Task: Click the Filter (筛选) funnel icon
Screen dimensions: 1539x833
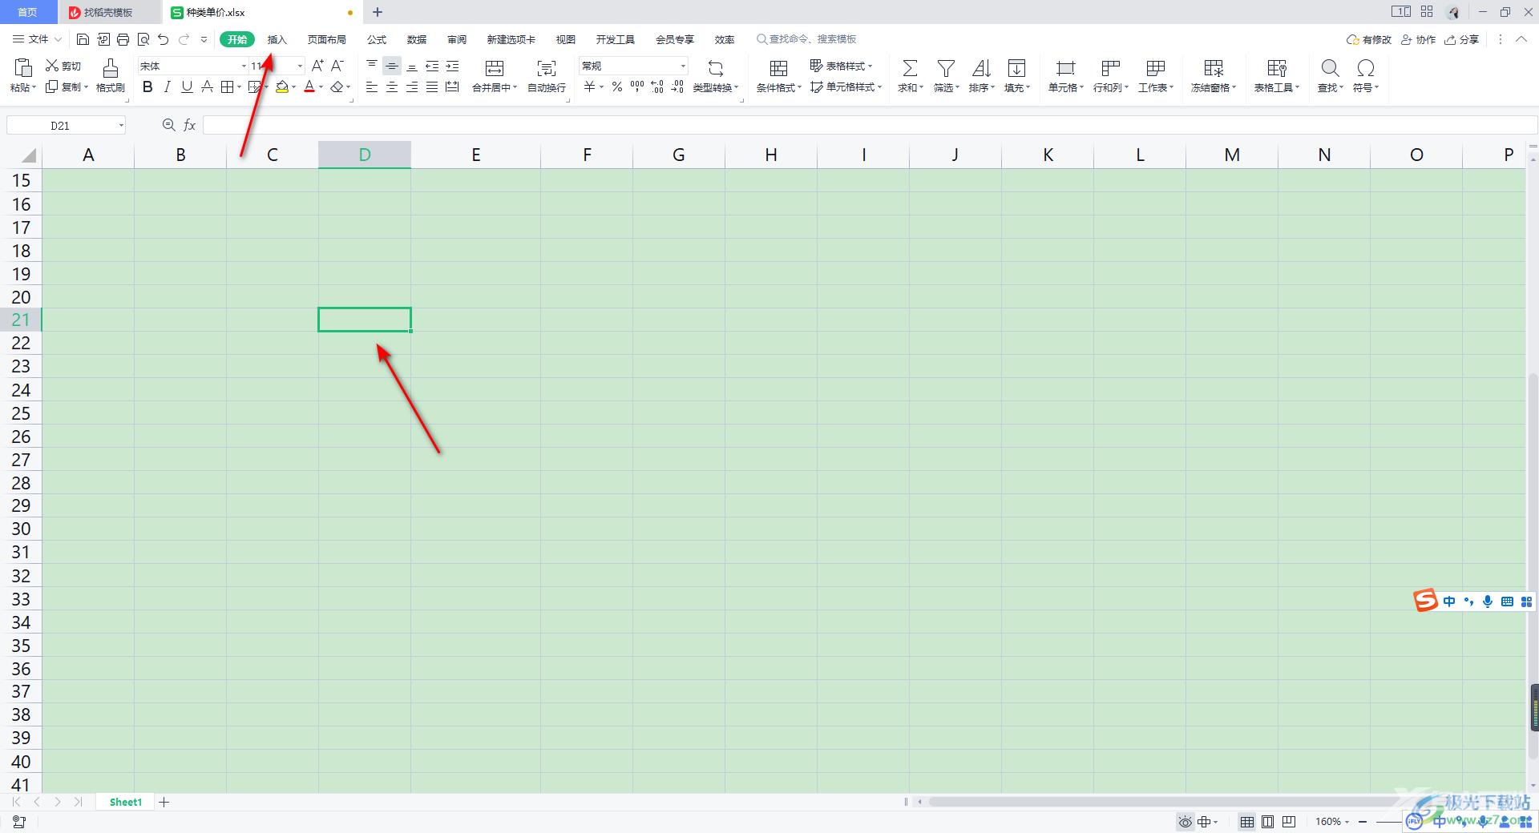Action: coord(946,68)
